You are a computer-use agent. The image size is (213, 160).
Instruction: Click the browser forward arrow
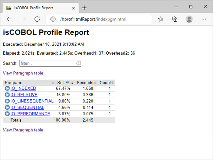coord(23,19)
